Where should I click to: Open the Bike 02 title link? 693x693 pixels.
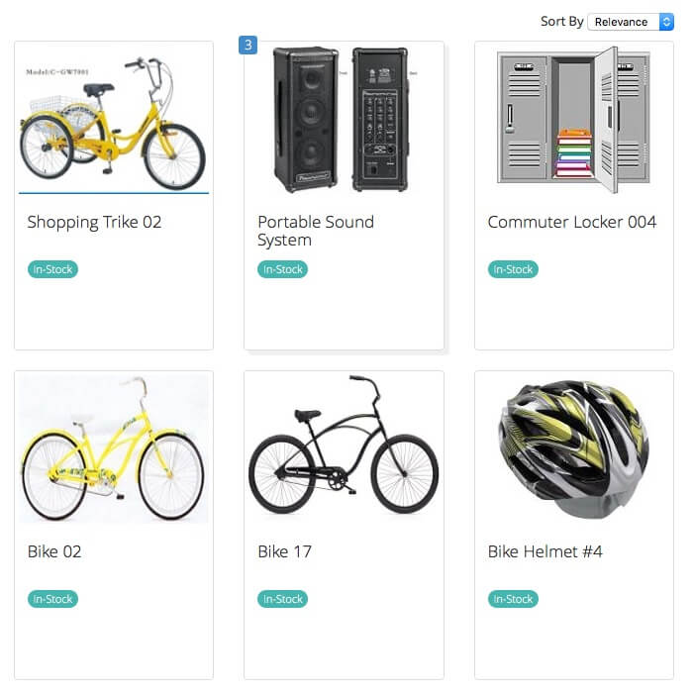pos(54,551)
